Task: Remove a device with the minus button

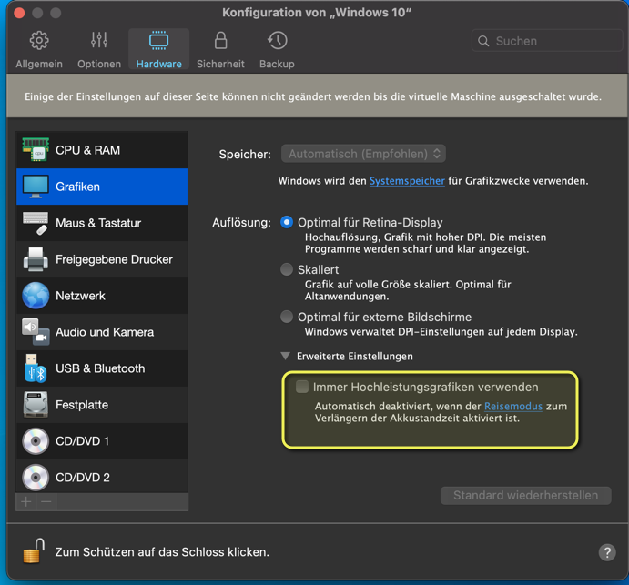Action: click(x=46, y=501)
